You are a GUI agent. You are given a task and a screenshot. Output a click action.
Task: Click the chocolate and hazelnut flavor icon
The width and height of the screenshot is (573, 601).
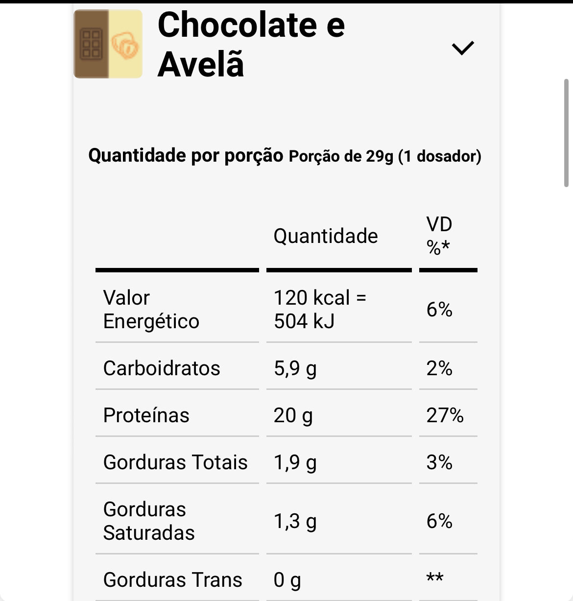point(108,44)
